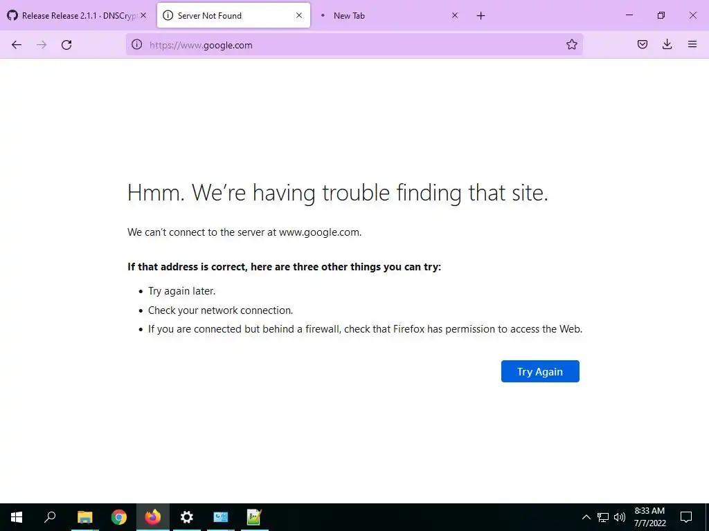Open site information icon in address bar
Screen dimensions: 709x531
coord(136,44)
